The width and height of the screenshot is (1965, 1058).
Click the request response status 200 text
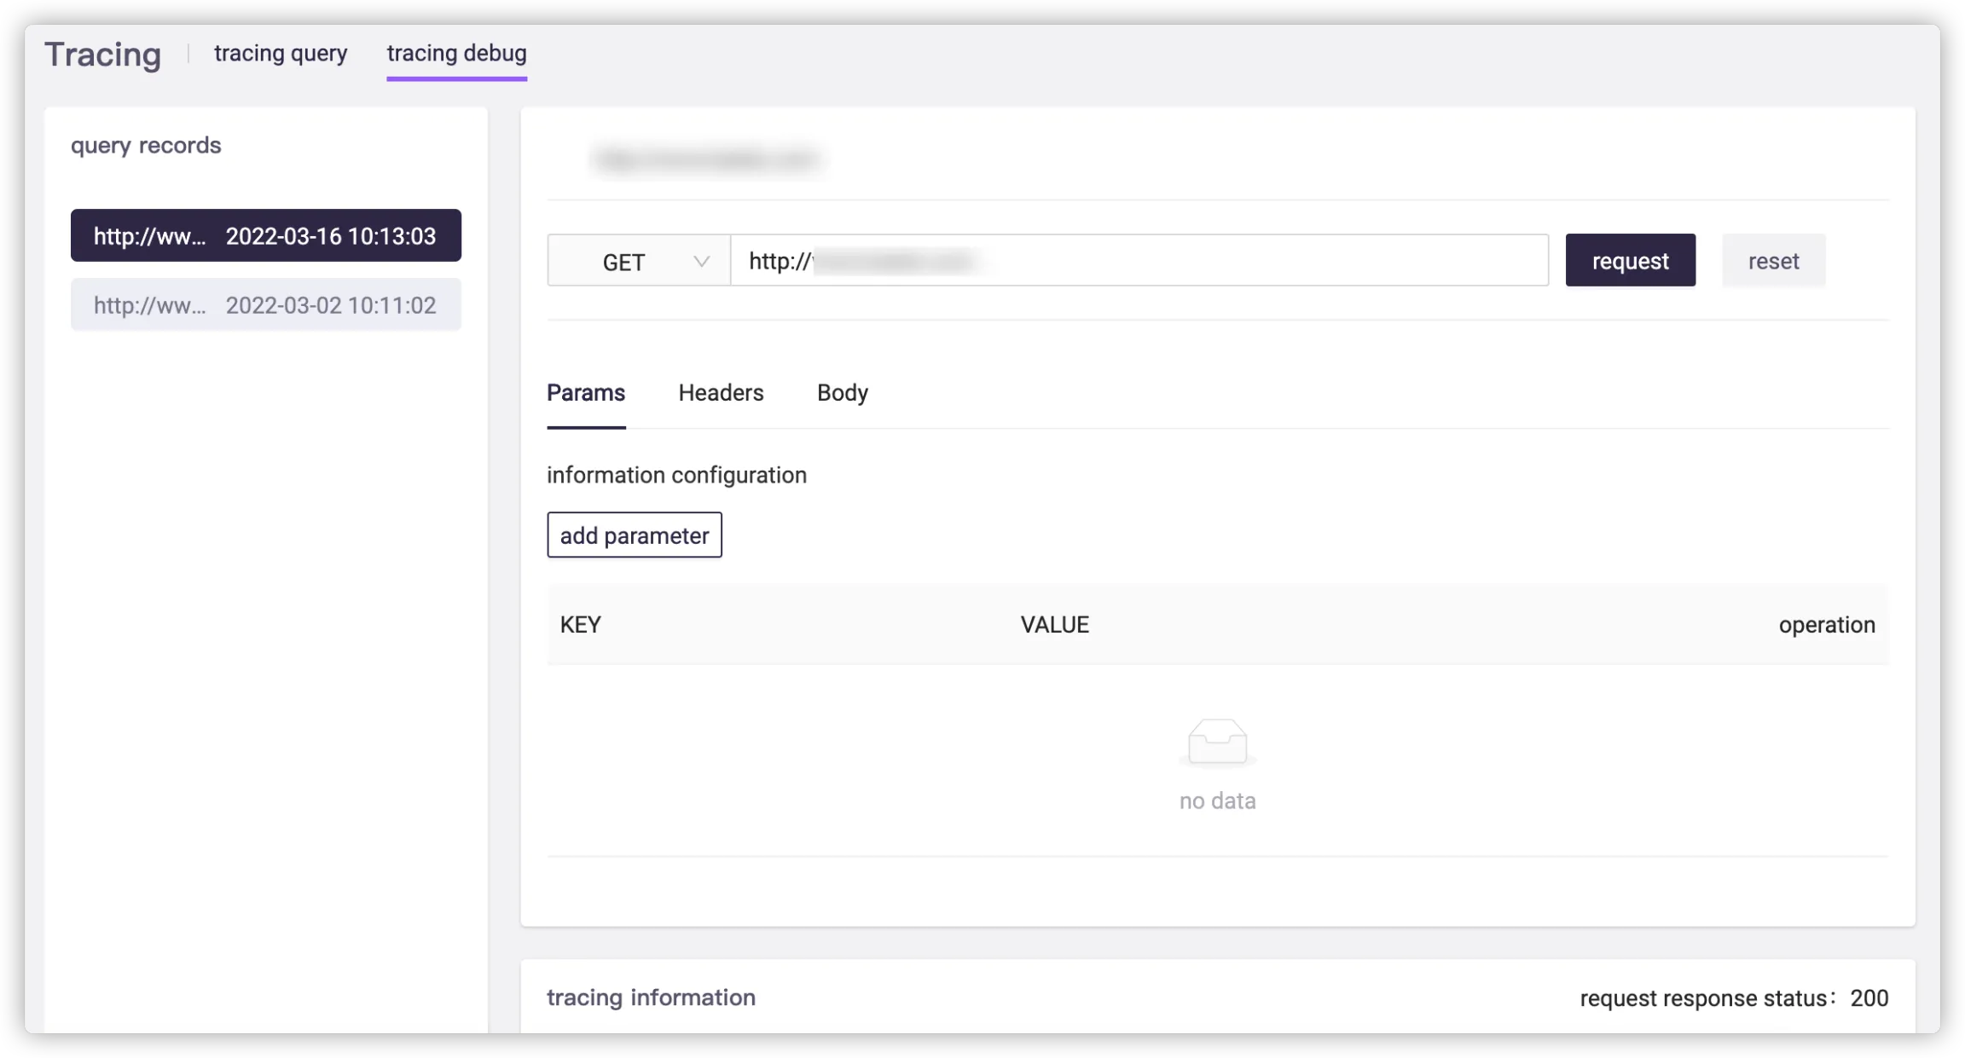tap(1733, 998)
